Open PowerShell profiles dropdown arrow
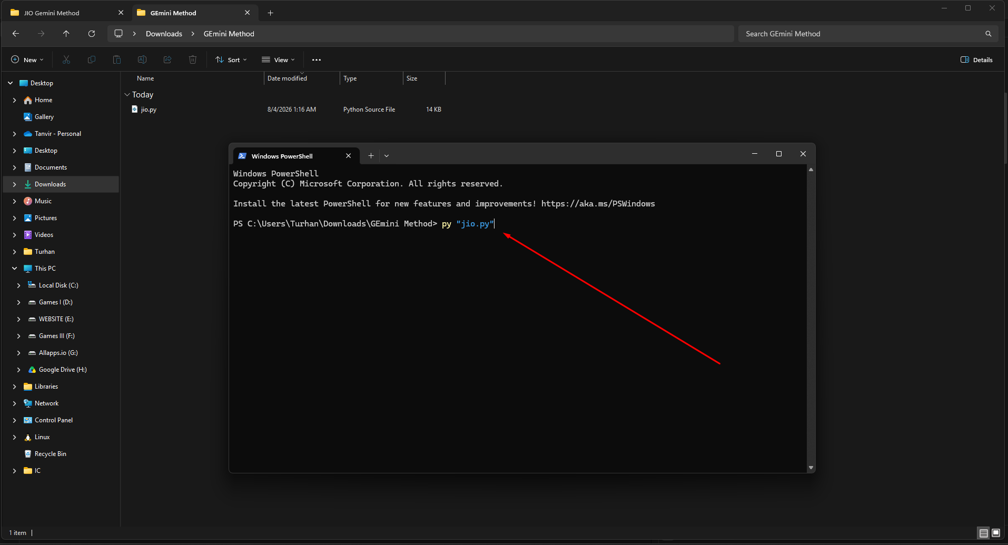Screen dimensions: 1008x545 coord(387,156)
